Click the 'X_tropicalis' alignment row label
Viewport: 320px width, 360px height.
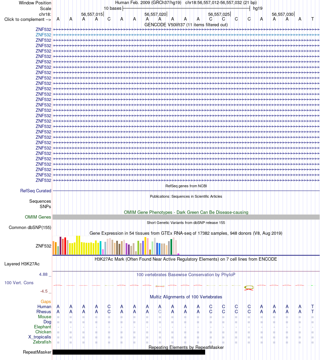40,337
